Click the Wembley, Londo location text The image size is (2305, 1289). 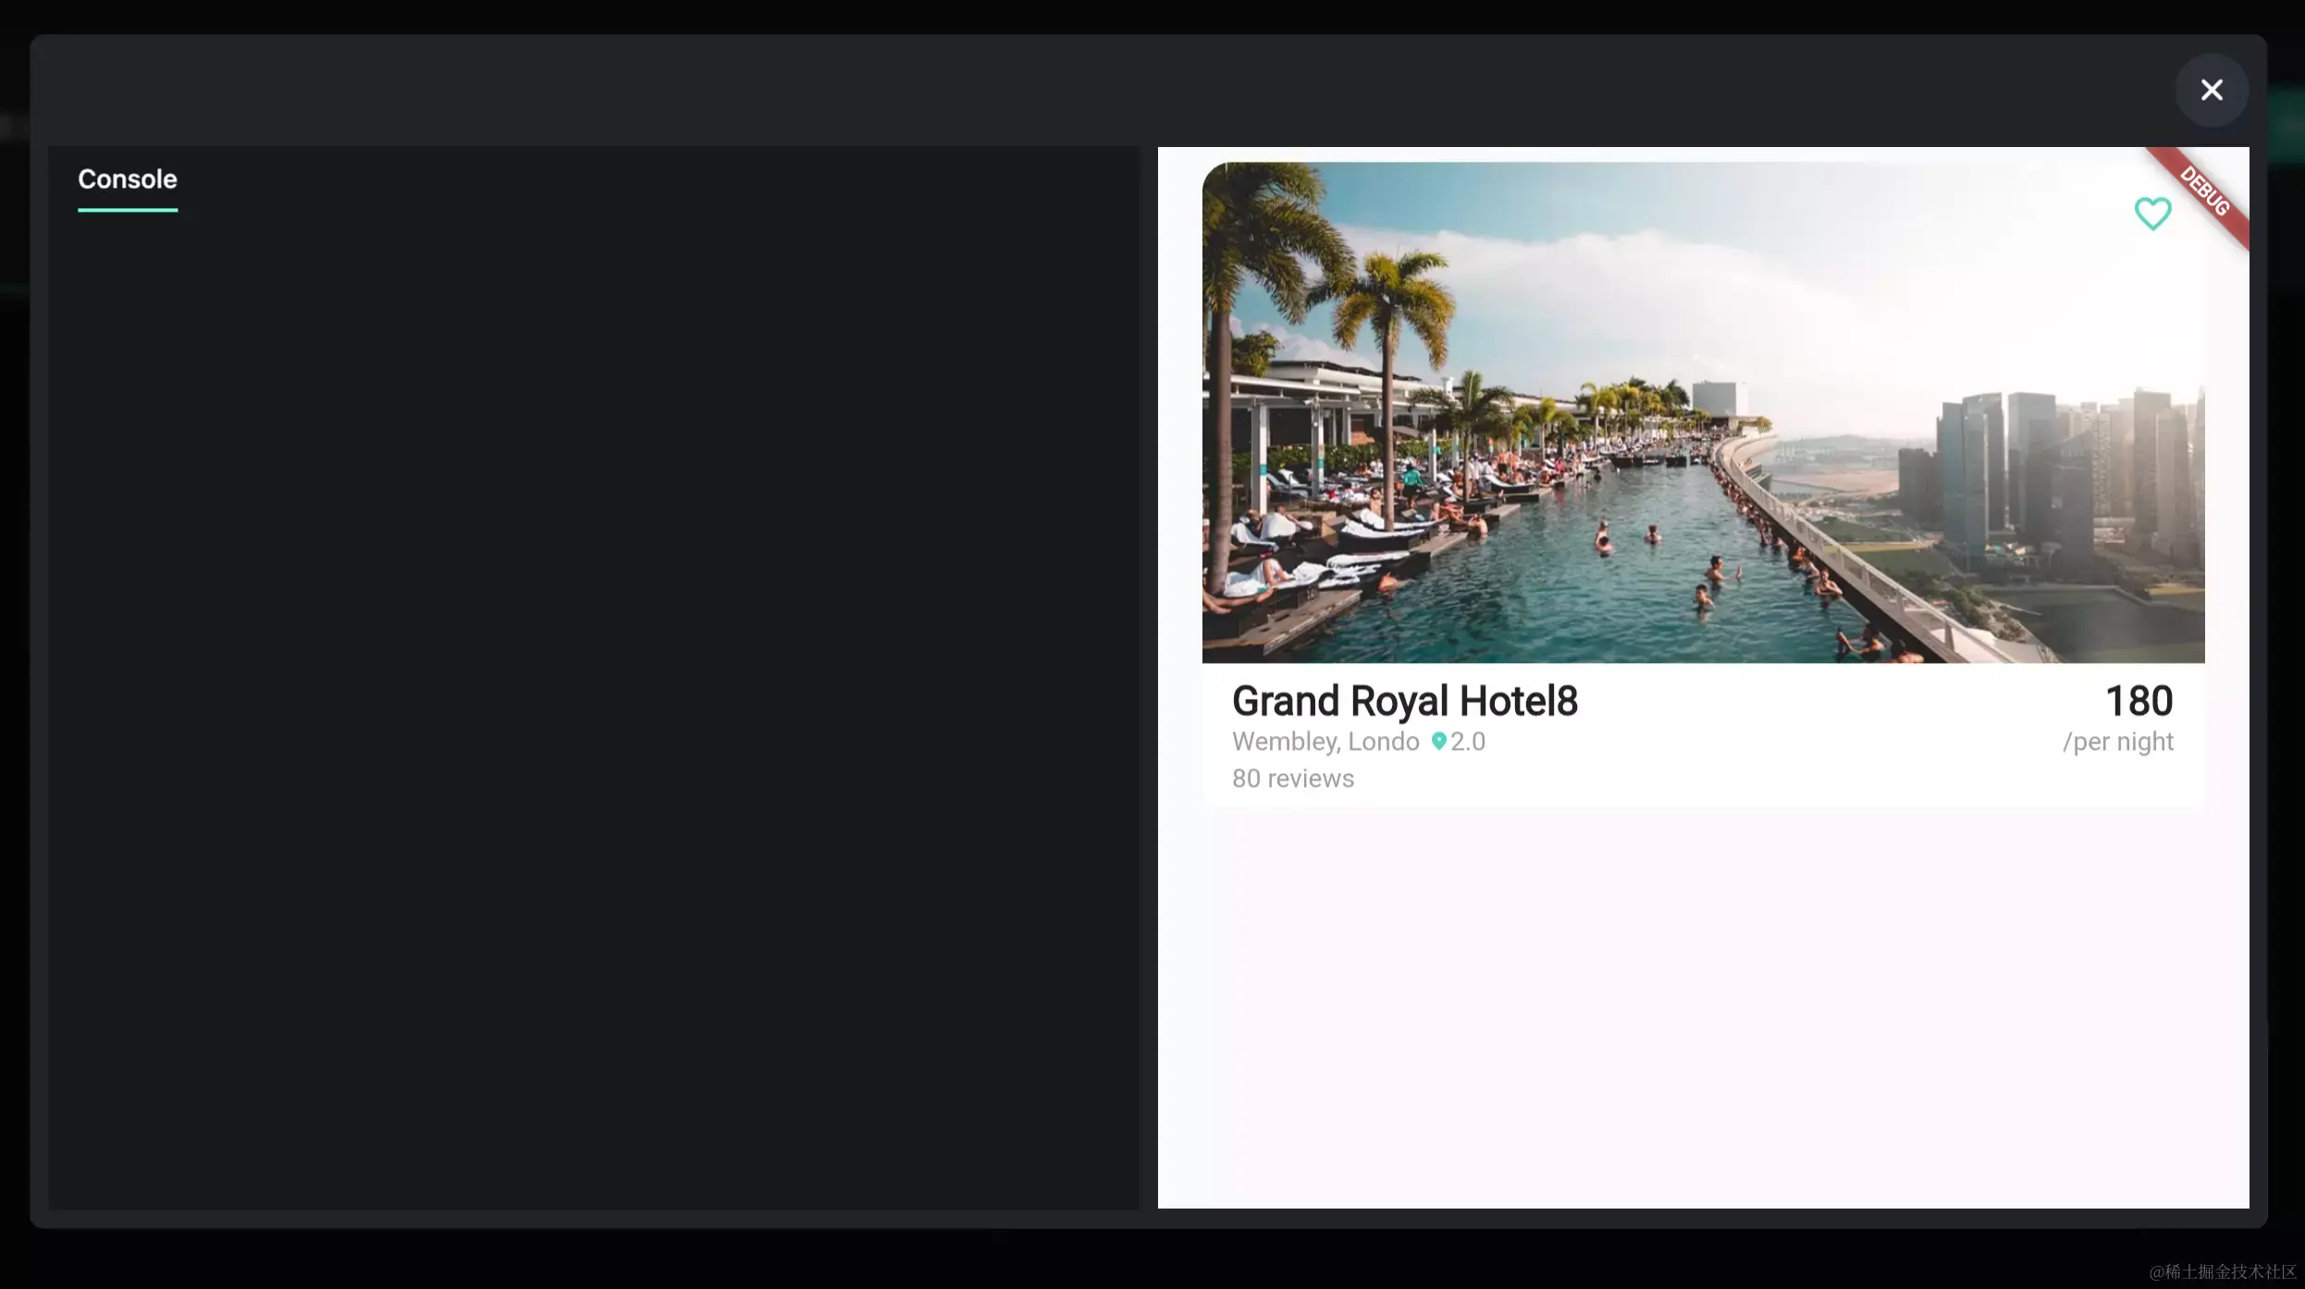1325,742
